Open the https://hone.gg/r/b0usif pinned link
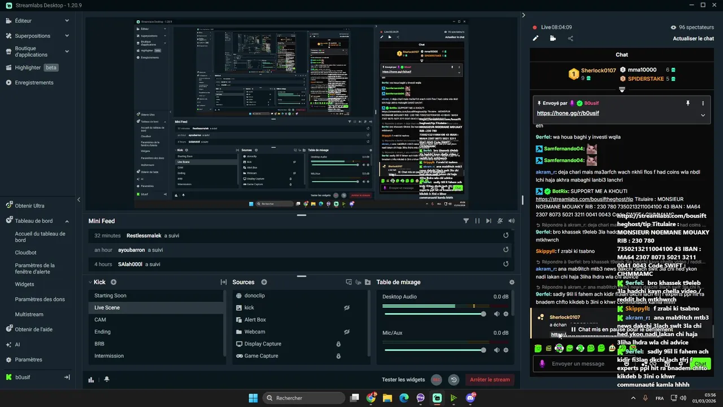The image size is (723, 407). (568, 113)
